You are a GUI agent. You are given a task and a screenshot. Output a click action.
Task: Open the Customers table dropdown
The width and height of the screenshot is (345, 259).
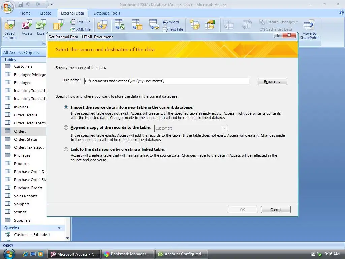click(224, 128)
